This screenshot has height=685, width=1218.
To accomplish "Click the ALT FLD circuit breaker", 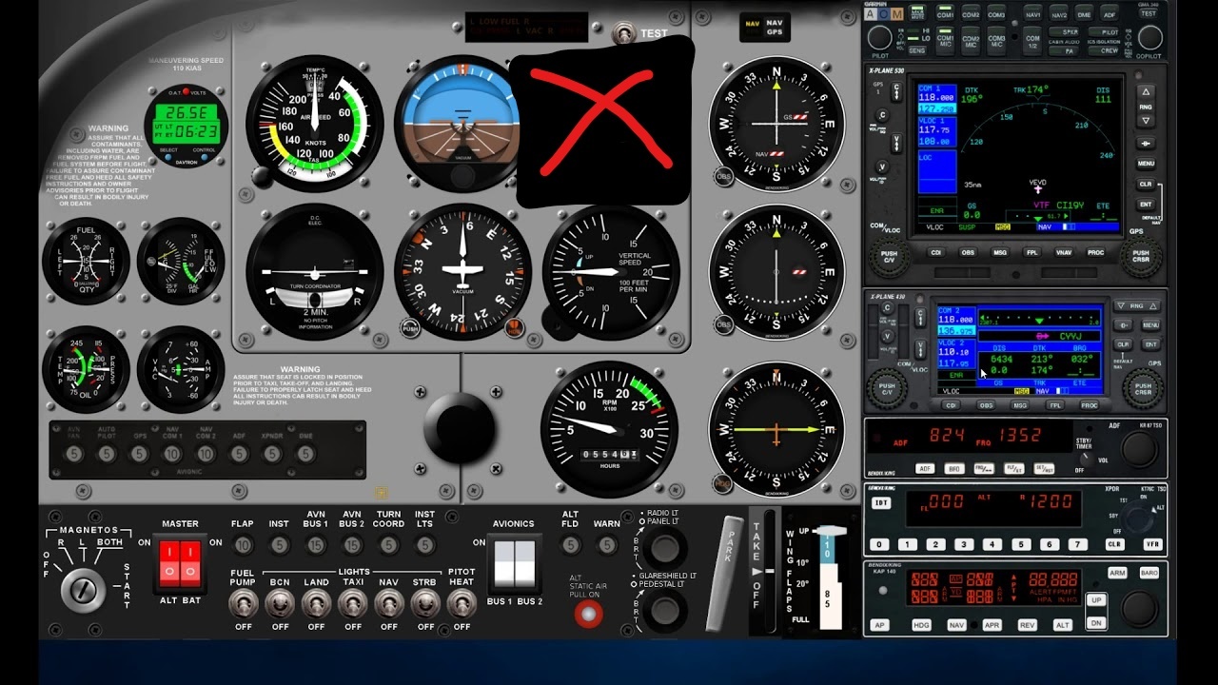I will click(570, 545).
